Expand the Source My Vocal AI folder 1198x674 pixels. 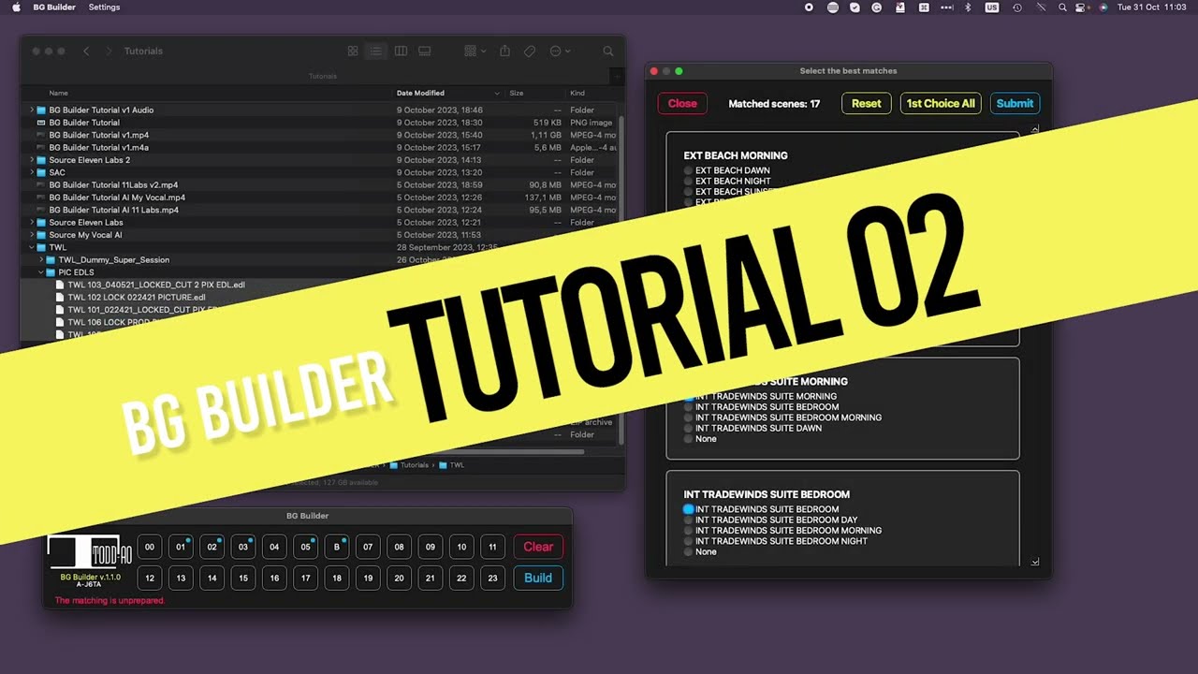point(31,235)
